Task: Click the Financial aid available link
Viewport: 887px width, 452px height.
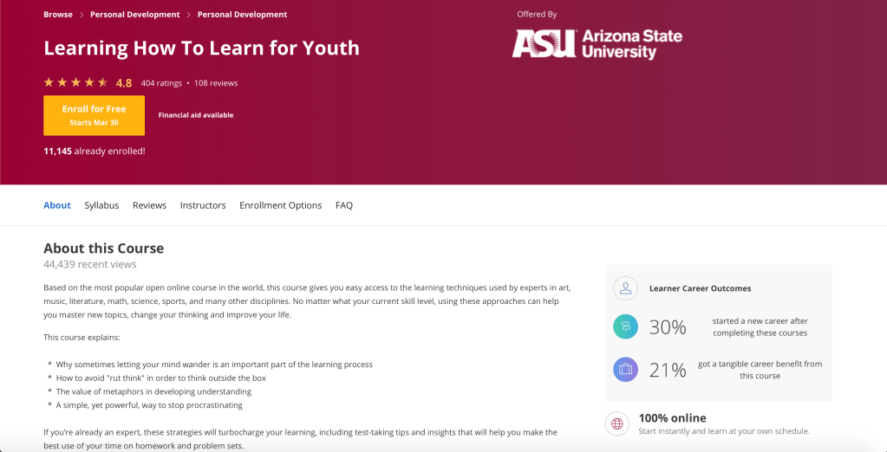Action: click(196, 115)
